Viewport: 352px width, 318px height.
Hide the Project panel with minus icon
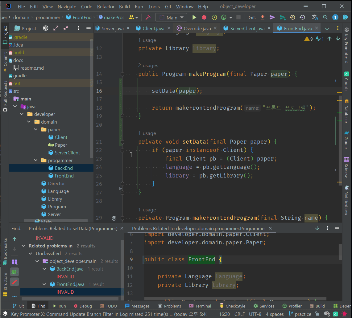(89, 28)
